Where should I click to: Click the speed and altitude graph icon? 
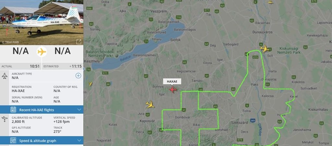point(13,140)
